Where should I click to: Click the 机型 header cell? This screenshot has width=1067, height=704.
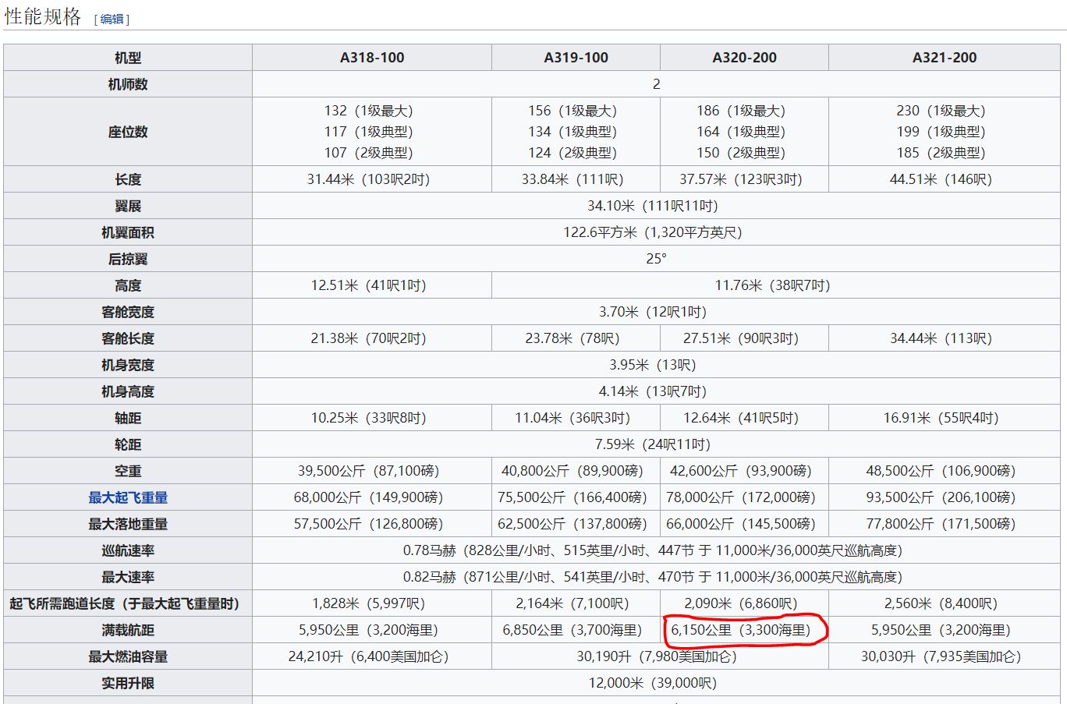tap(128, 58)
